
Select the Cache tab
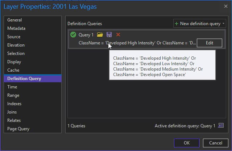(33, 70)
